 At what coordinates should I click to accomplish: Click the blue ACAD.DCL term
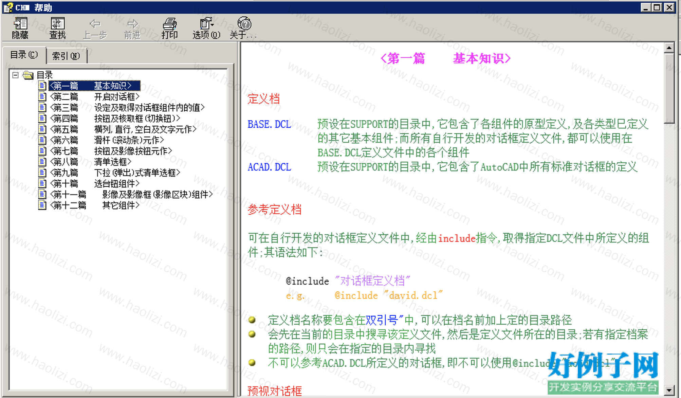click(x=269, y=167)
